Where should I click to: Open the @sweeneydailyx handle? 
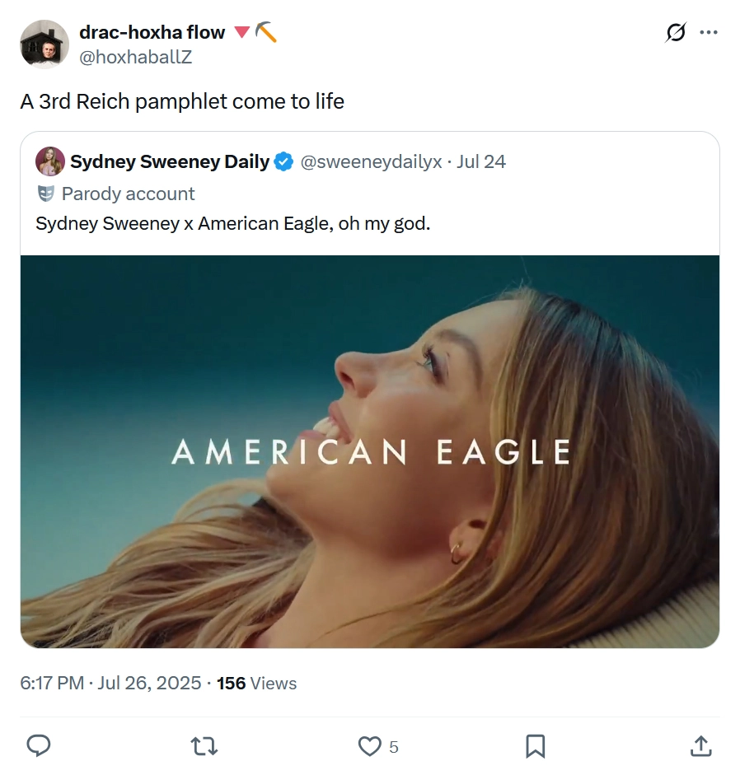371,161
